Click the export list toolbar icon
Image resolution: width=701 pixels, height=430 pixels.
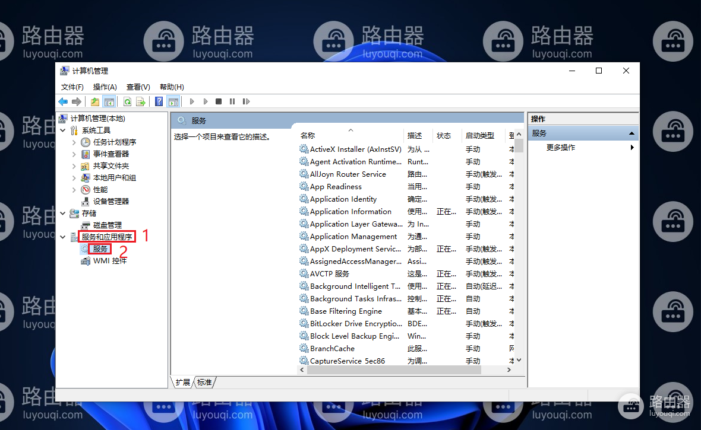[x=141, y=102]
